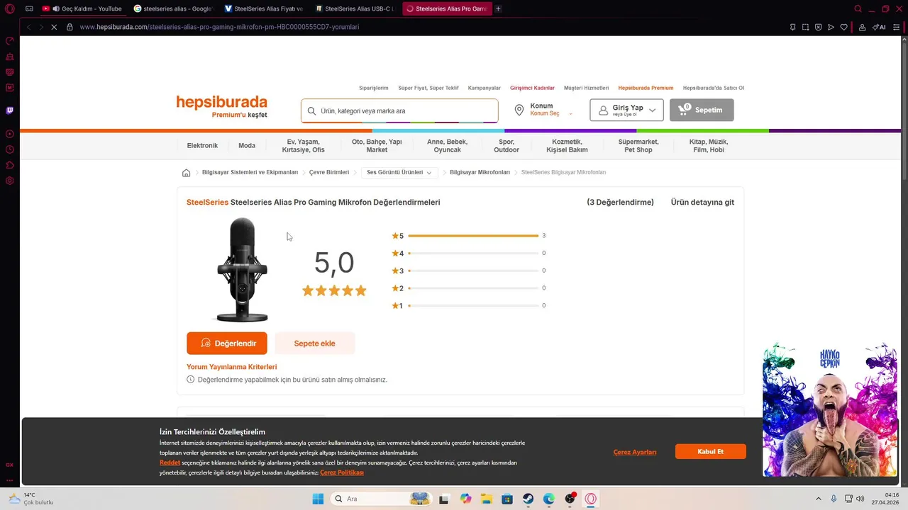The height and width of the screenshot is (510, 908).
Task: Open the Elektronik category menu
Action: [x=202, y=145]
